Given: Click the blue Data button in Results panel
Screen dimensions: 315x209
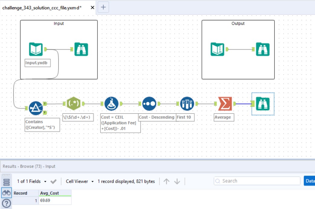Looking at the screenshot, I should 310,181.
